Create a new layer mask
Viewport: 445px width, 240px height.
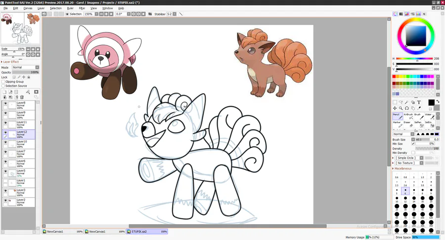tap(36, 92)
